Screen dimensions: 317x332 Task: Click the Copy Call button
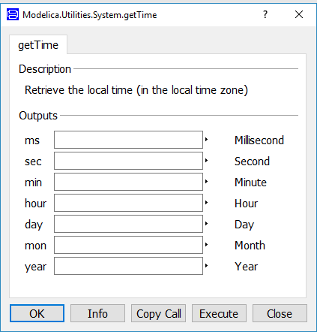pos(158,313)
